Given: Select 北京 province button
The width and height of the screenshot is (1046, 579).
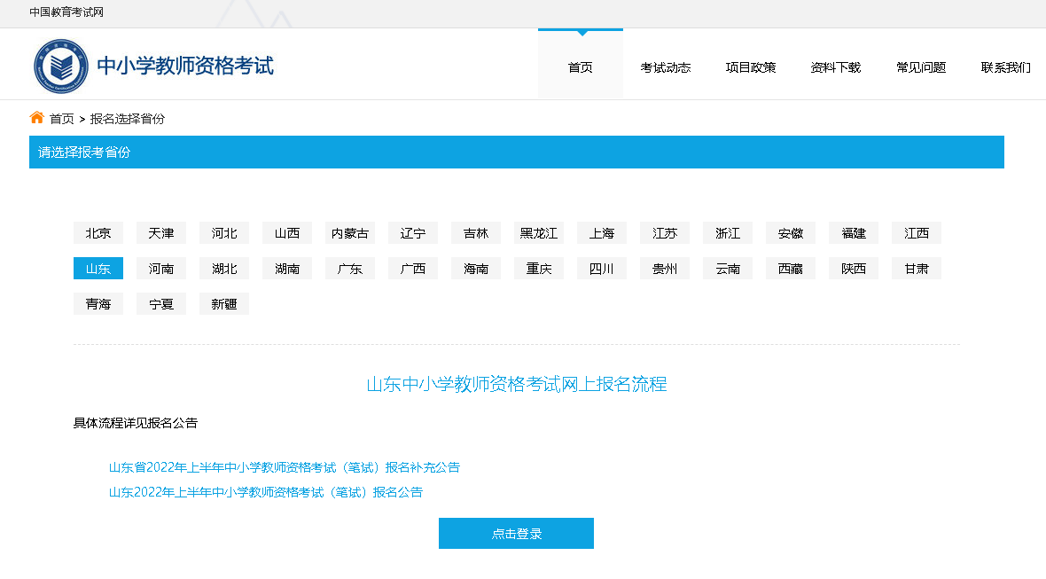Looking at the screenshot, I should pos(98,233).
